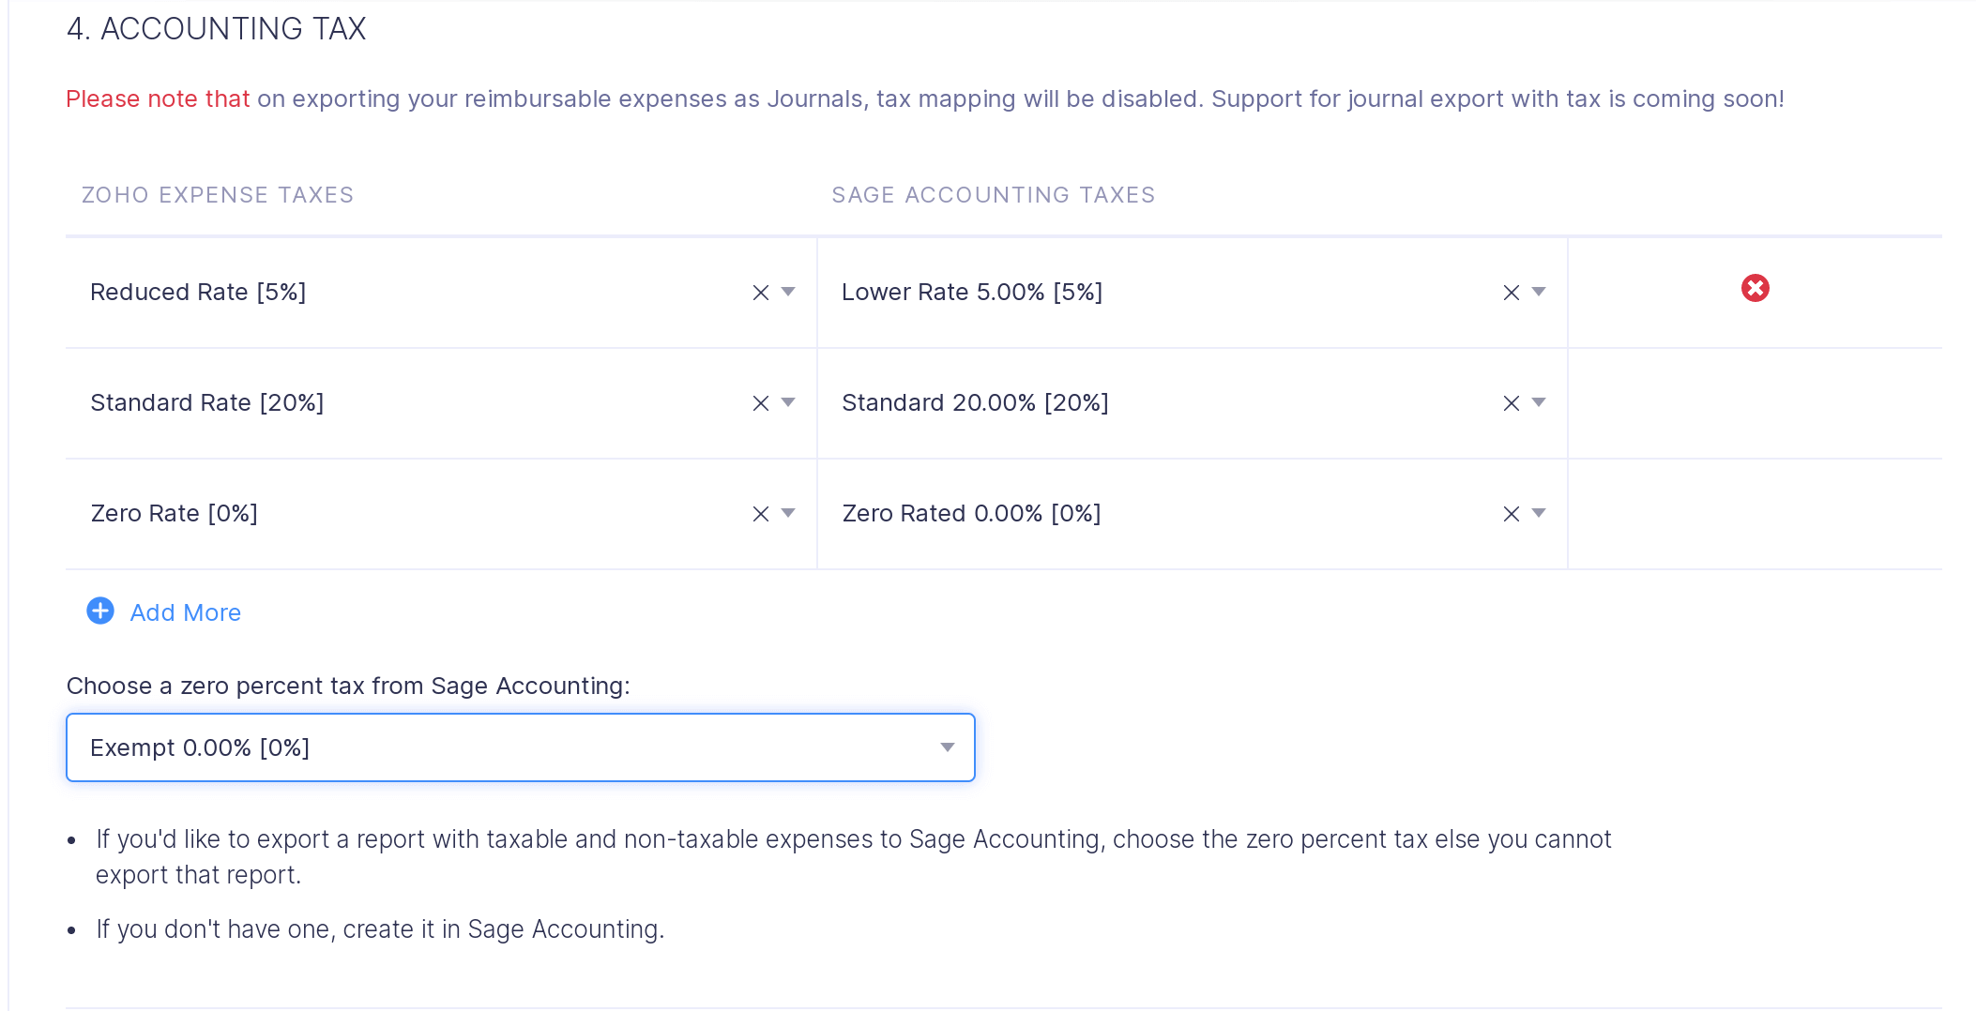The height and width of the screenshot is (1011, 1976).
Task: Open the Exempt 0.00% zero percent tax dropdown
Action: 947,747
